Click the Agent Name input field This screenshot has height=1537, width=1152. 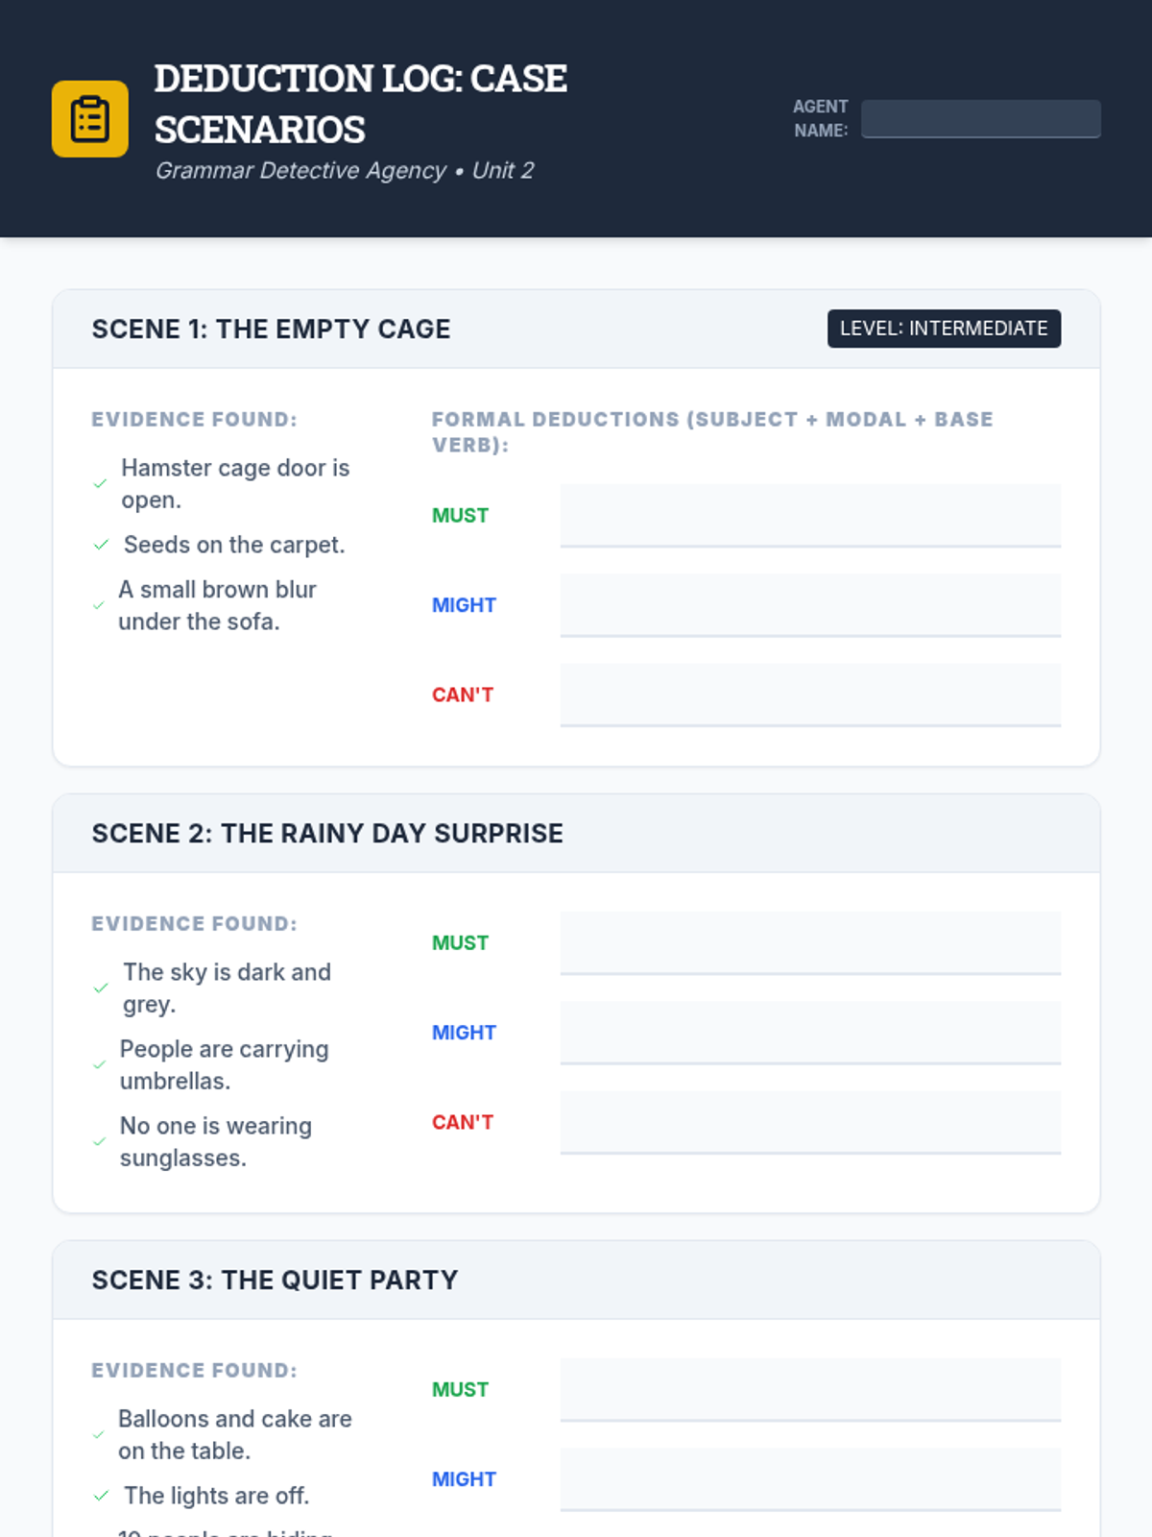click(x=980, y=118)
